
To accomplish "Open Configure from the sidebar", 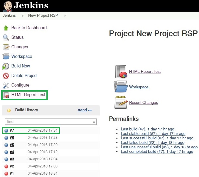I will coord(20,85).
